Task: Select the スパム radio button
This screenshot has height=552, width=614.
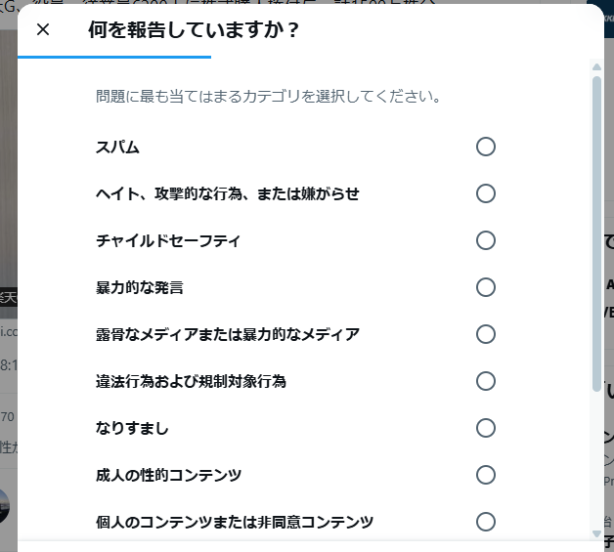Action: 486,148
